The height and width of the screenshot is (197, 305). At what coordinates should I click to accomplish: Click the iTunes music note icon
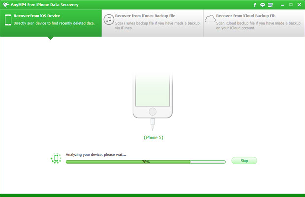click(108, 20)
